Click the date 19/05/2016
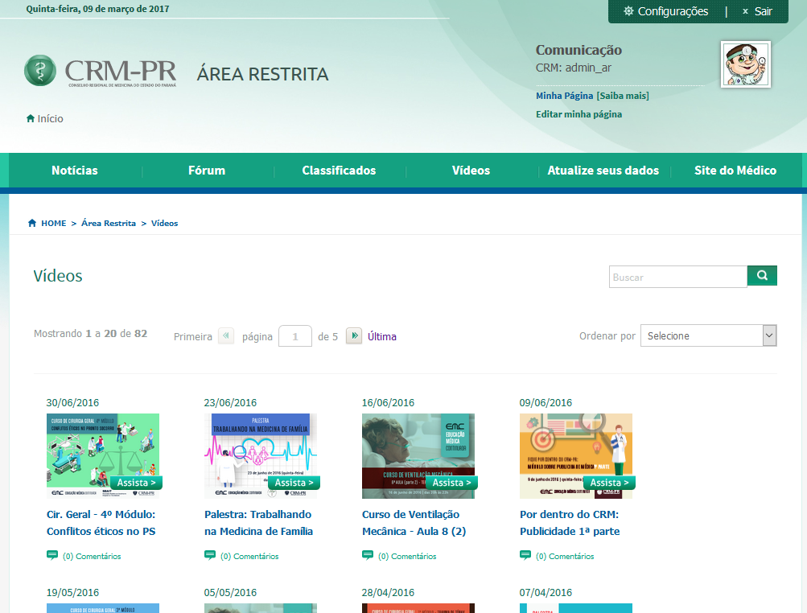807x613 pixels. pos(72,592)
